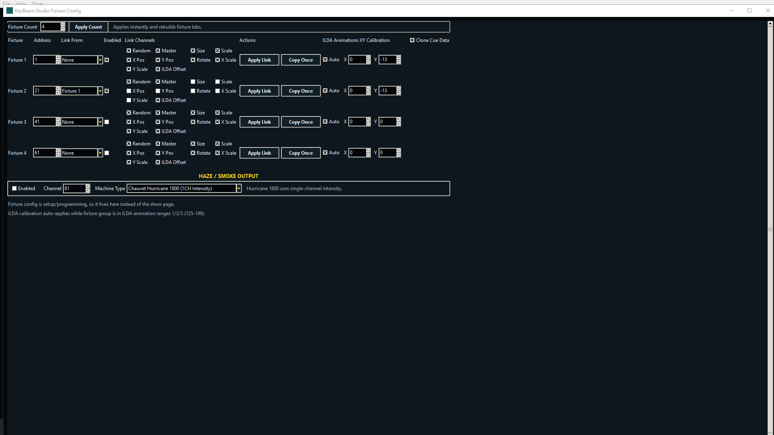Maximize the Fixture Config window
This screenshot has width=774, height=435.
click(x=749, y=11)
